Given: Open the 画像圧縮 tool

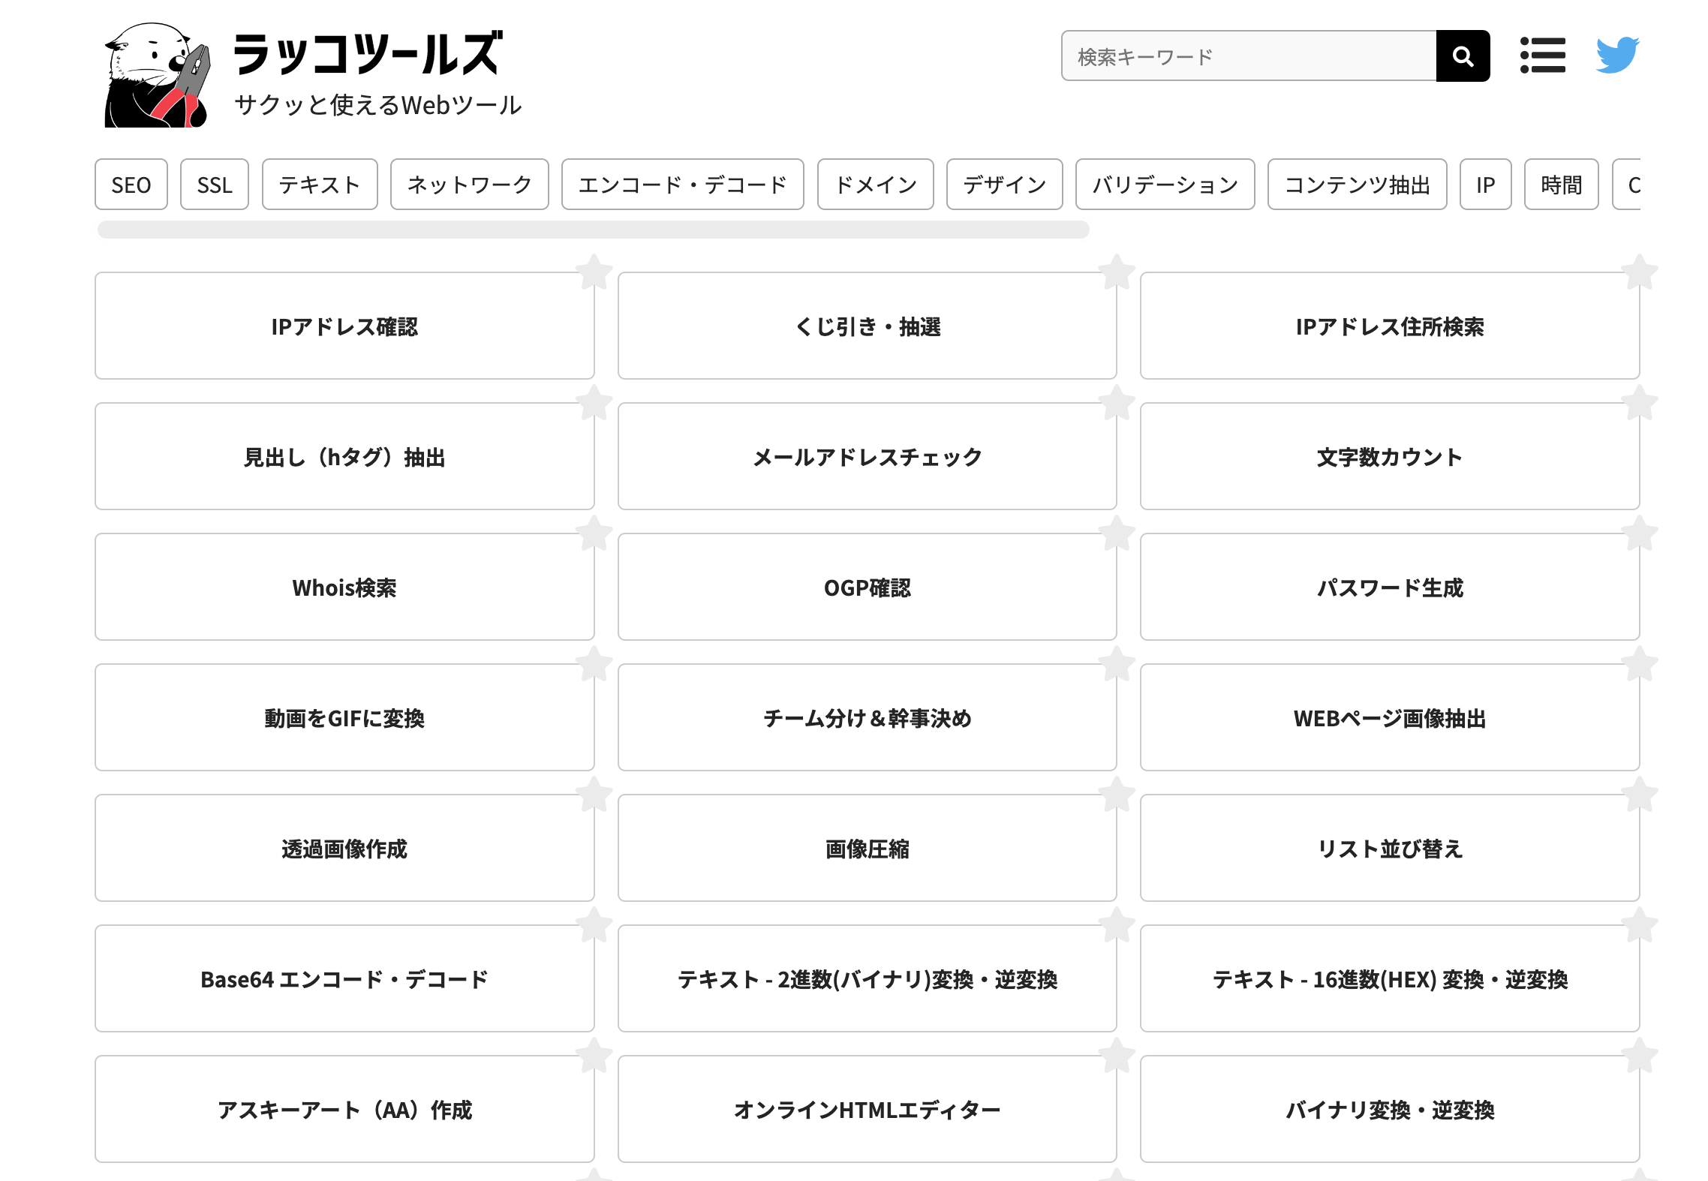Looking at the screenshot, I should coord(868,849).
